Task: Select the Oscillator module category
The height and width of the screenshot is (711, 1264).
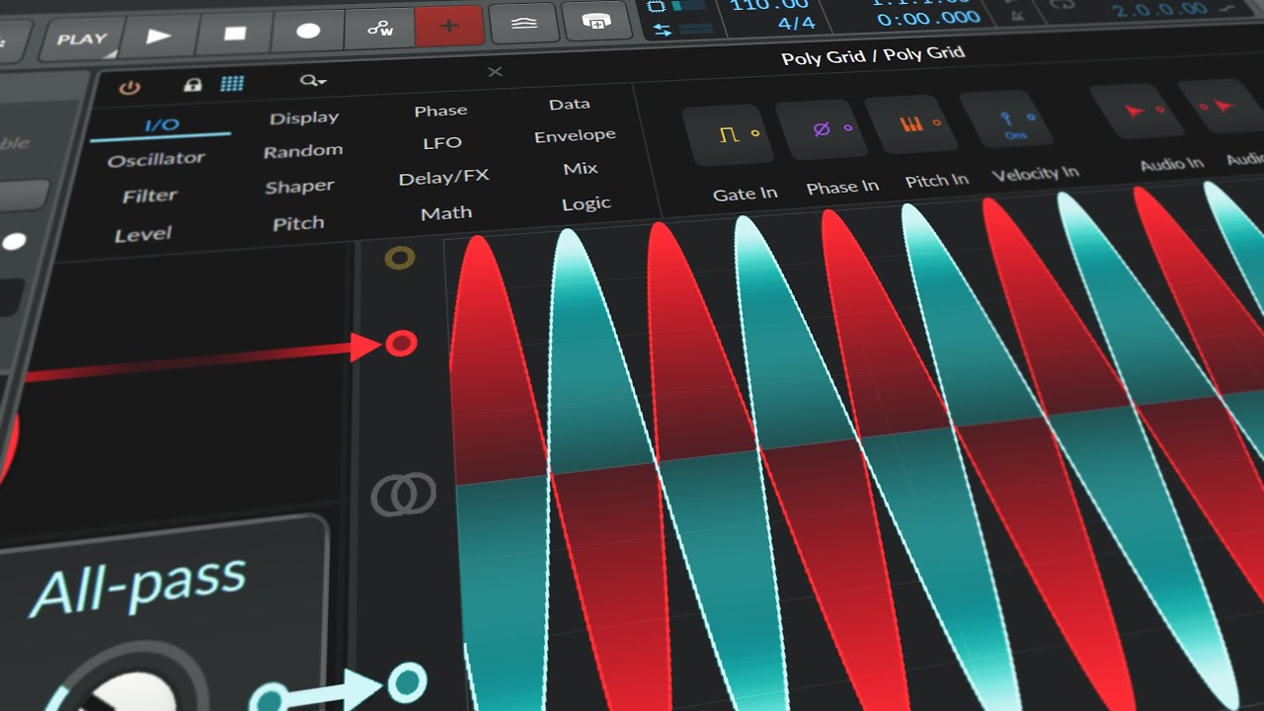Action: tap(156, 159)
